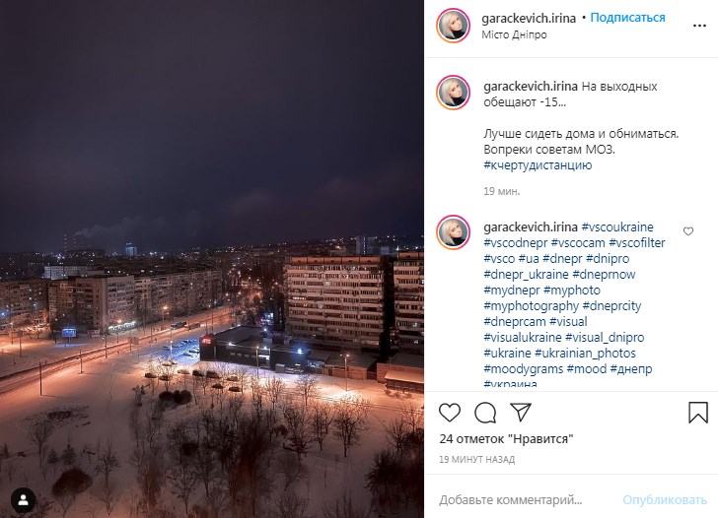
Task: Open garackevich.irina header profile avatar
Action: (454, 26)
